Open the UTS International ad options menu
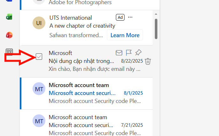219x136 pixels. coord(130,17)
